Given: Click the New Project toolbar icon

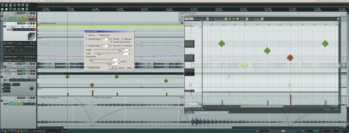Looking at the screenshot, I should 2,5.
